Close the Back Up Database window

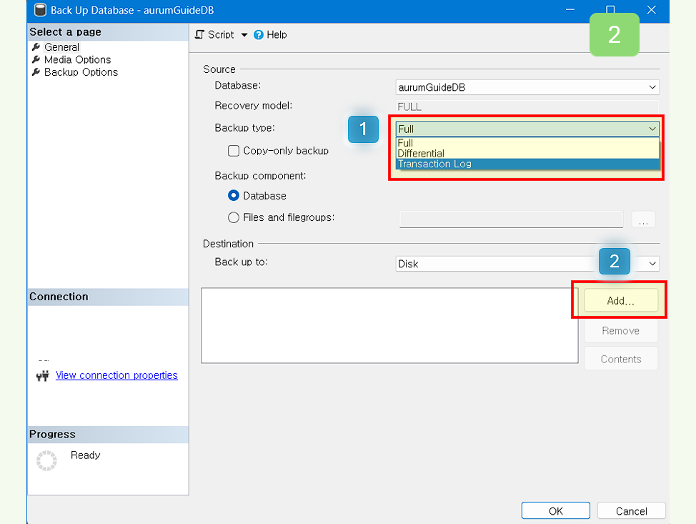pos(651,10)
